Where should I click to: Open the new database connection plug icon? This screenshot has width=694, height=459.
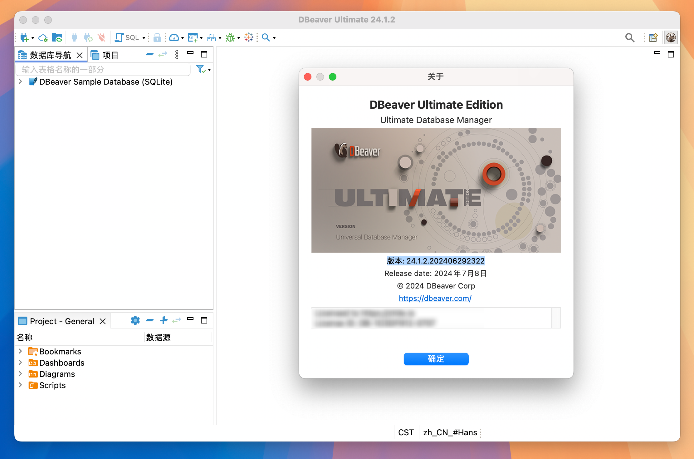[24, 38]
